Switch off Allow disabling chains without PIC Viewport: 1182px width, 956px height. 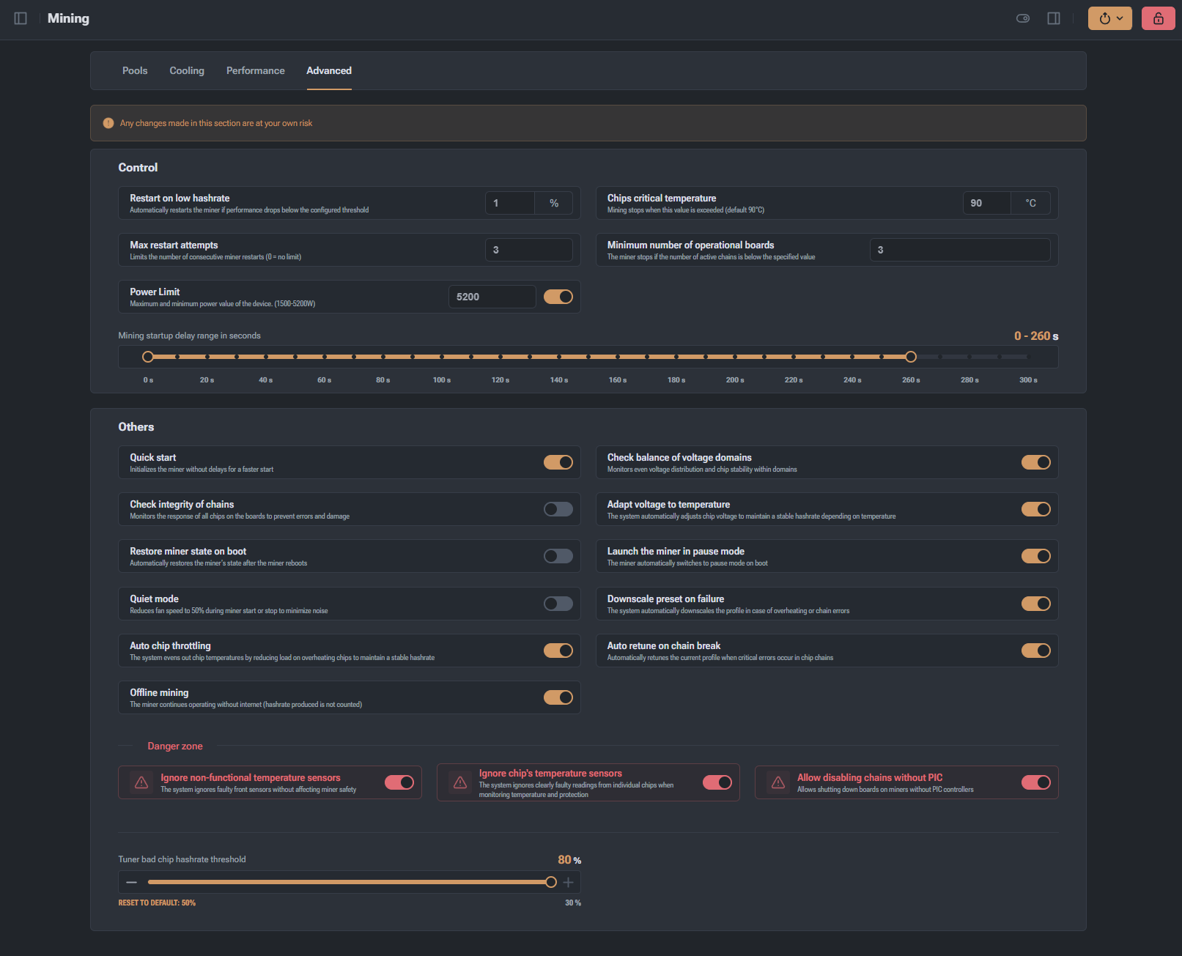coord(1036,783)
